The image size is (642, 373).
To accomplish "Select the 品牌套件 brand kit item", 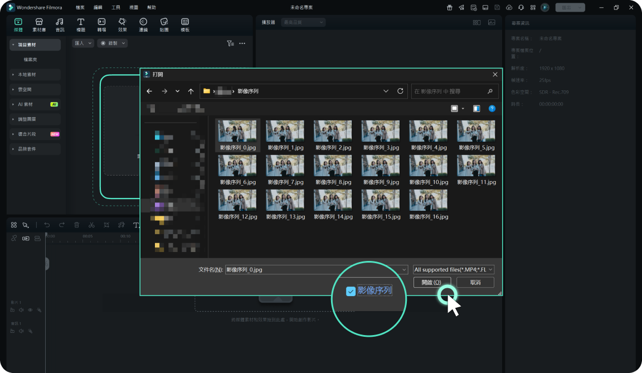I will click(x=35, y=149).
